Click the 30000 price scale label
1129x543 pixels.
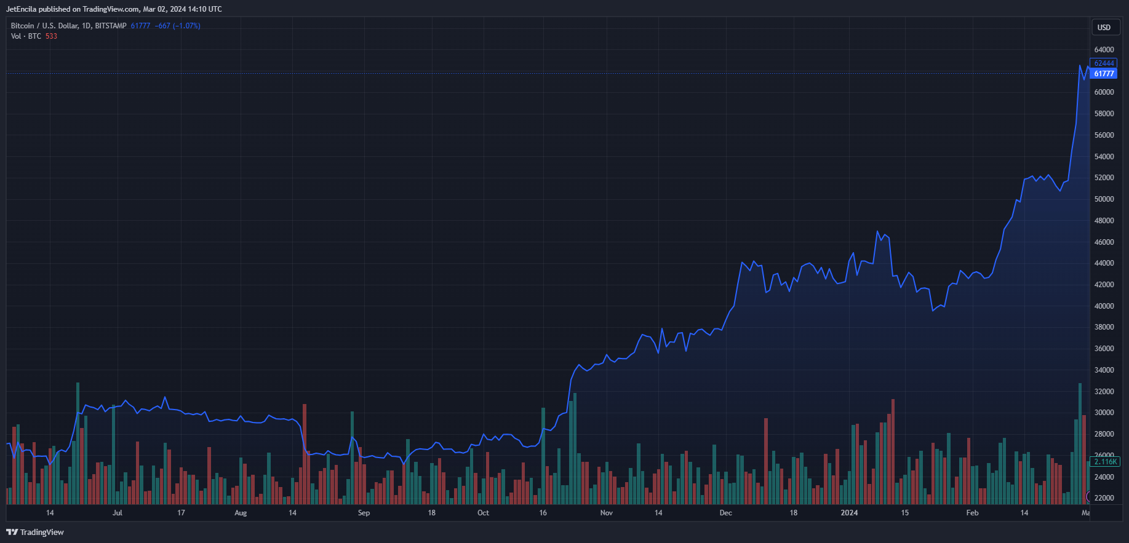(x=1104, y=413)
